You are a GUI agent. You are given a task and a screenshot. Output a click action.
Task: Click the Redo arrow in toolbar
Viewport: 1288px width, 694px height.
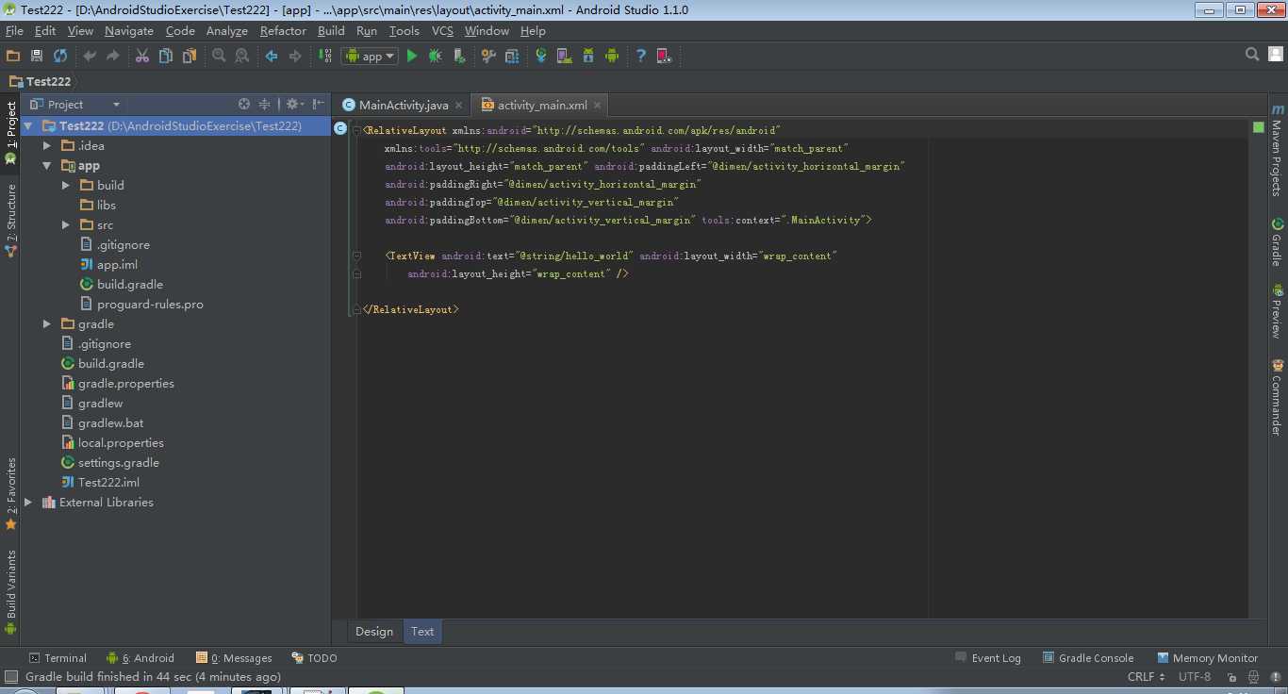(113, 56)
